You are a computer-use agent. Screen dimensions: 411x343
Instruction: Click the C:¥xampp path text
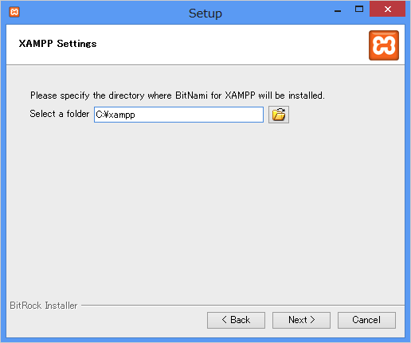pos(115,115)
